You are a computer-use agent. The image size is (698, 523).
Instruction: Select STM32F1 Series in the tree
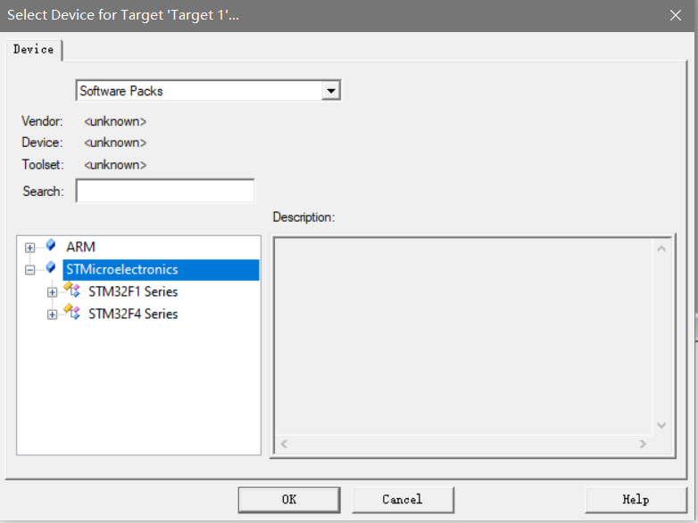pyautogui.click(x=133, y=292)
